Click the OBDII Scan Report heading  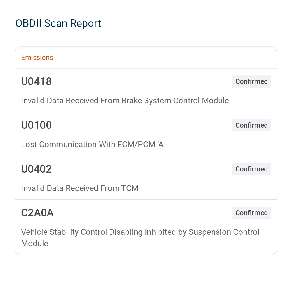(58, 23)
